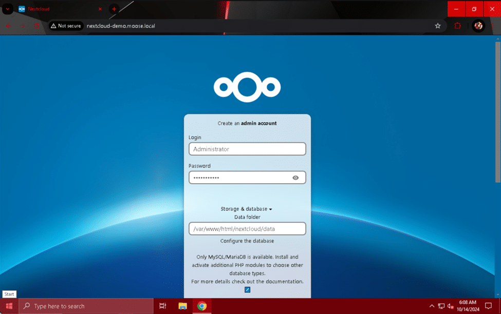Show hidden system tray icons
501x314 pixels.
pos(432,306)
